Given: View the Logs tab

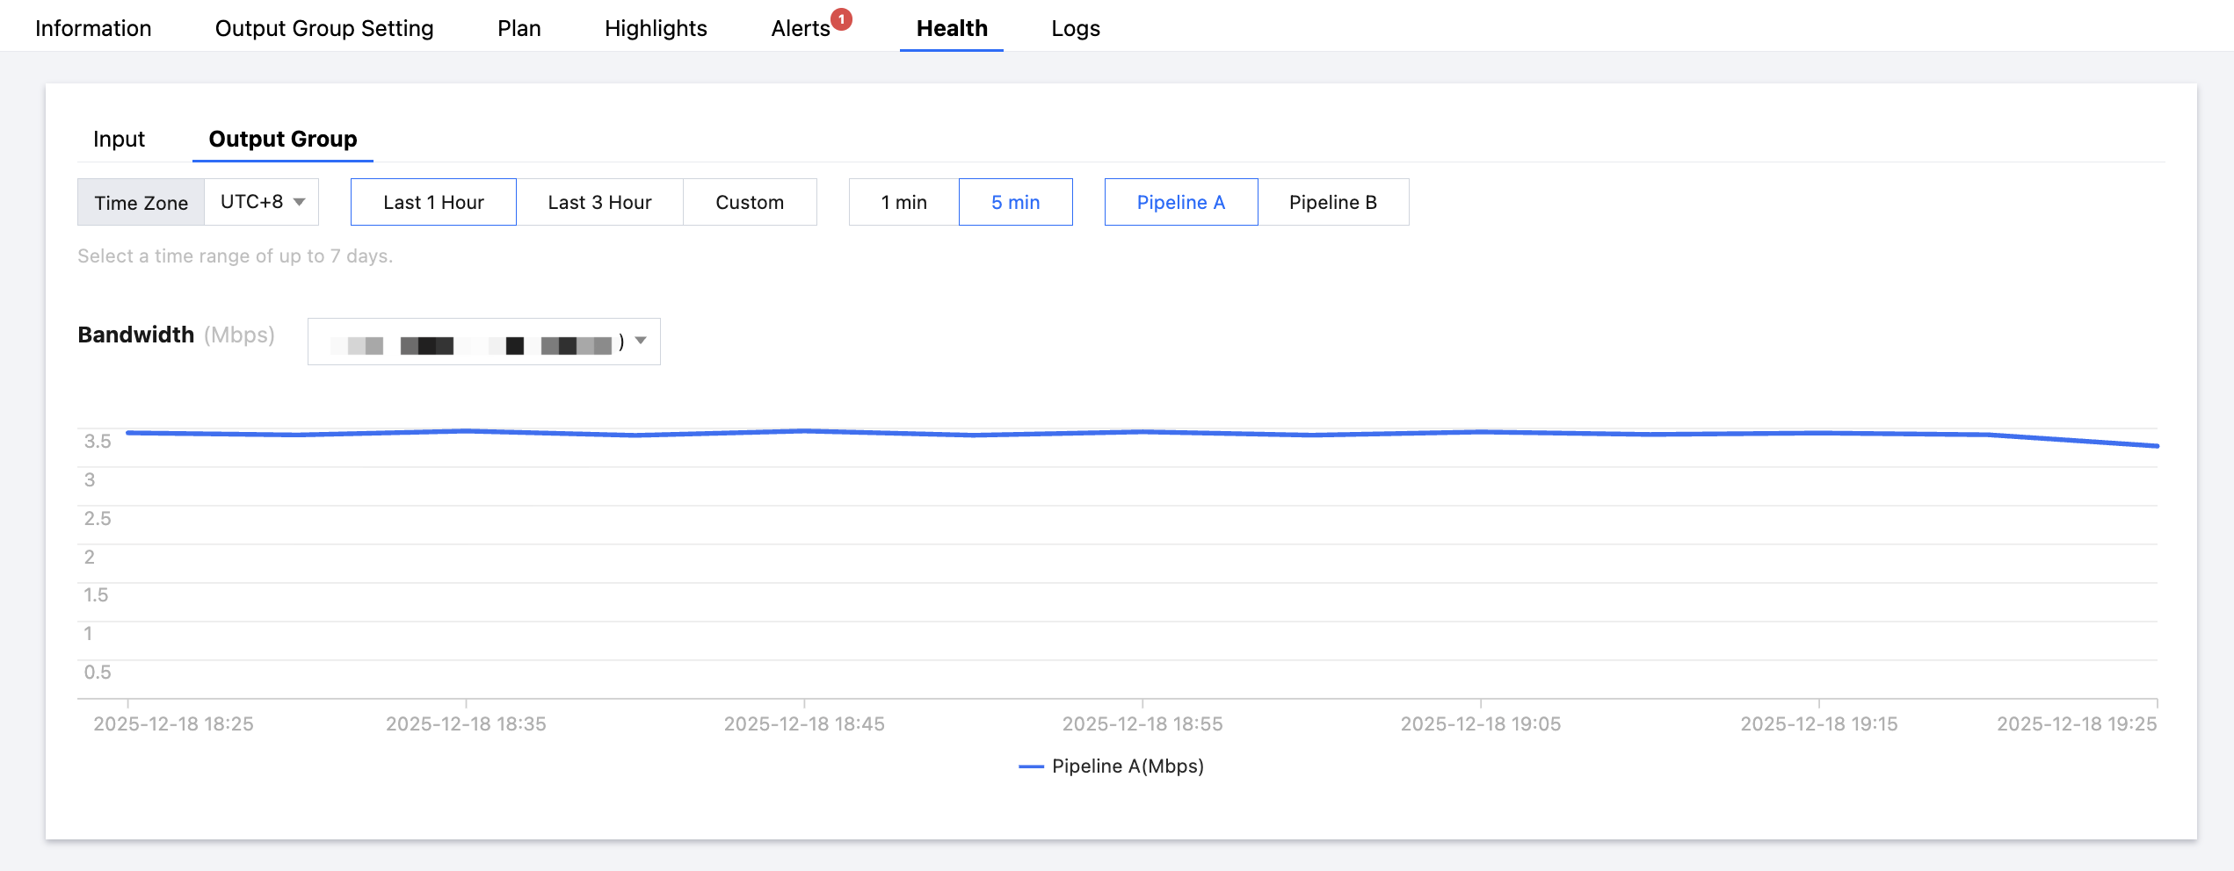Looking at the screenshot, I should coord(1076,28).
